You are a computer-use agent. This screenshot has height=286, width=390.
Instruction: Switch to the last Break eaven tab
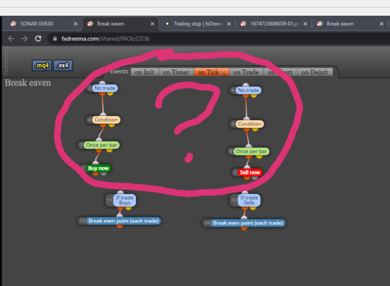349,24
